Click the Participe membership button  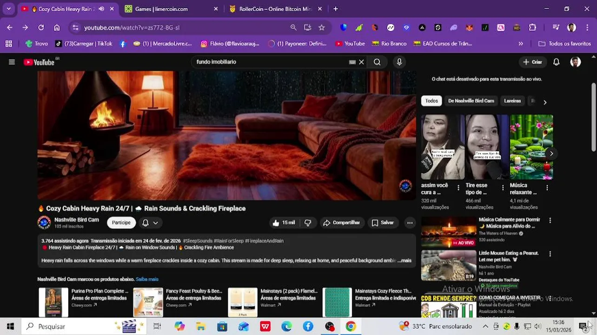click(121, 223)
